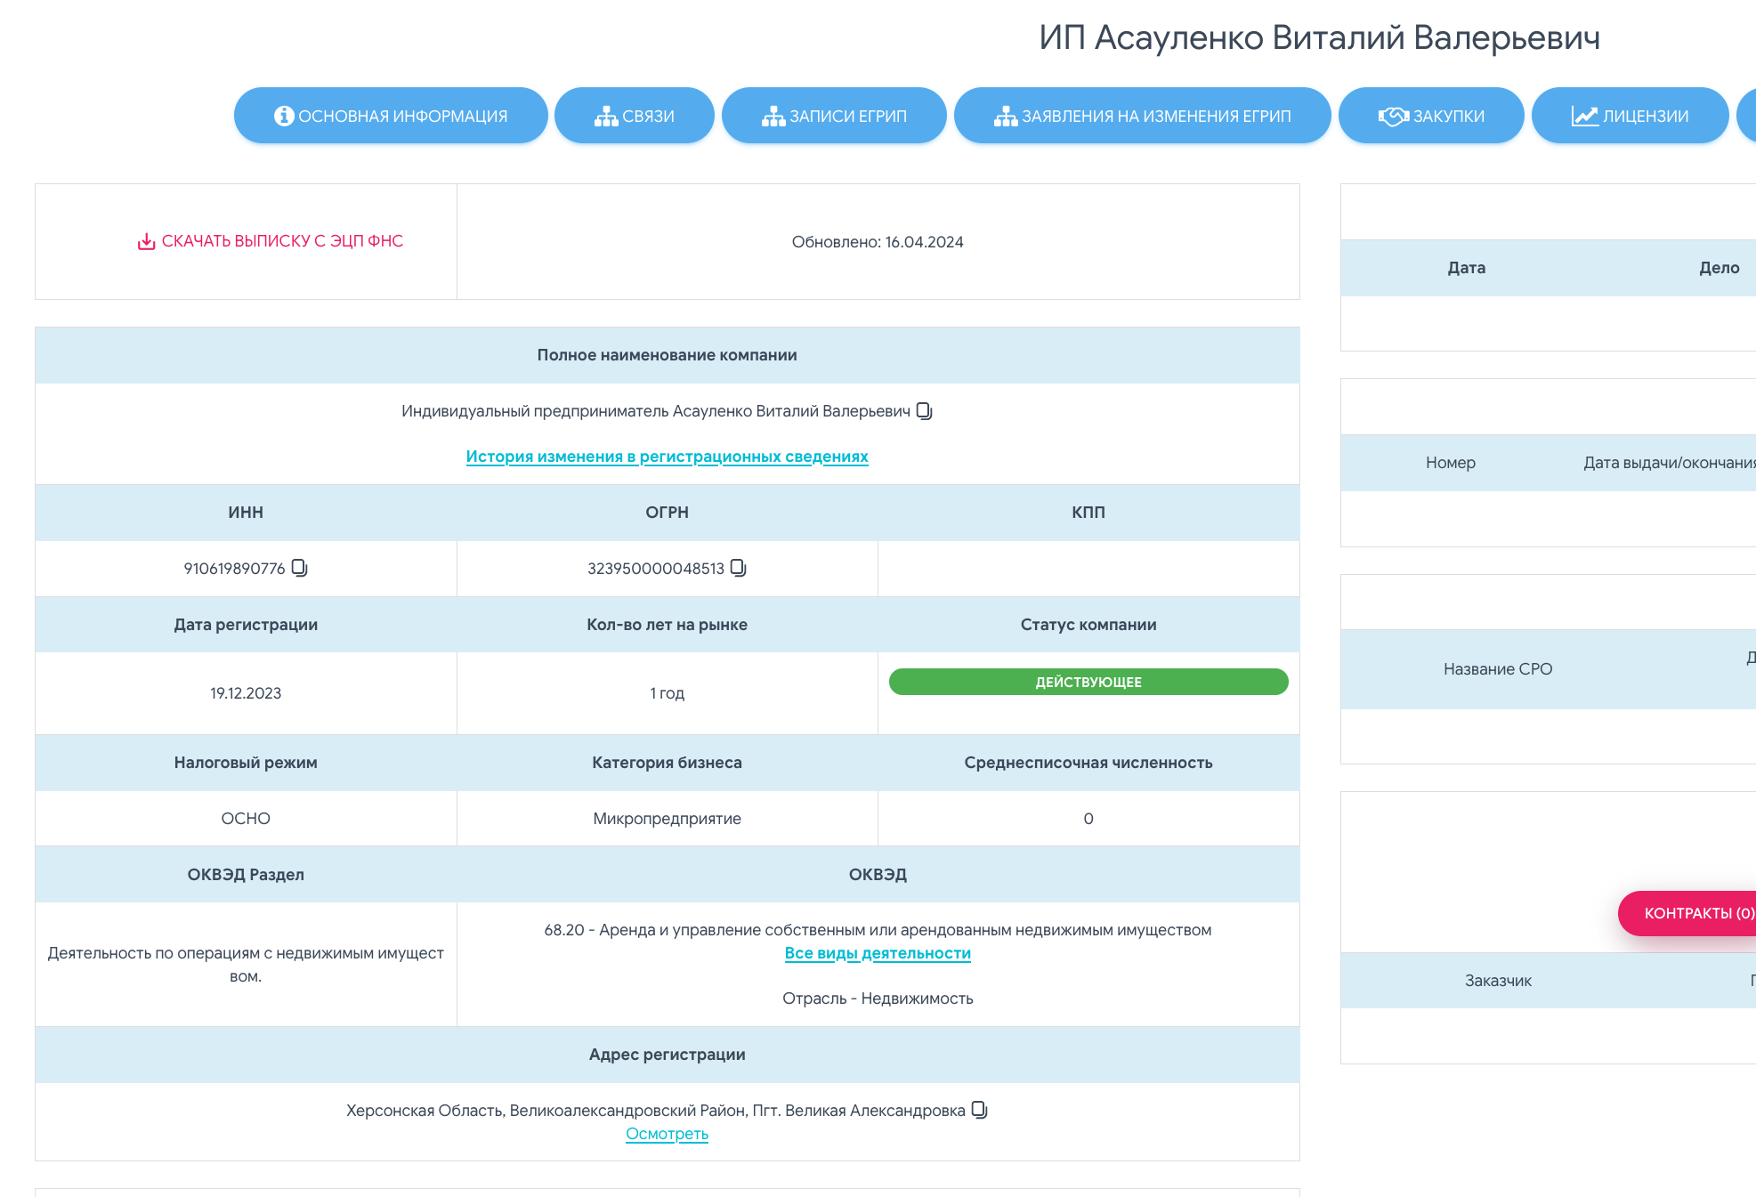Click the download icon near СКАЧАТЬ ВЫПИСКУ

tap(147, 241)
